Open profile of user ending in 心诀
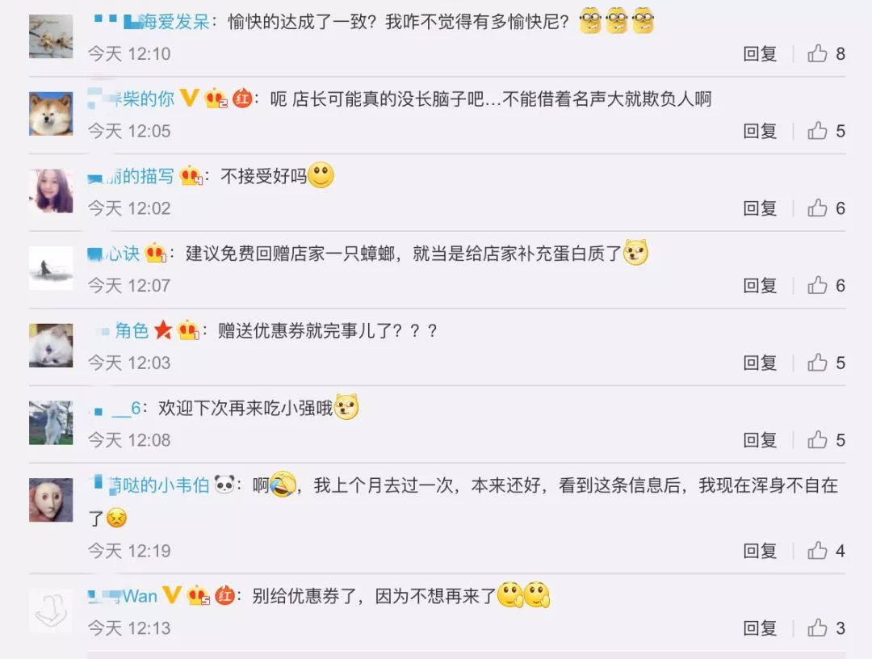The width and height of the screenshot is (872, 659). (114, 254)
